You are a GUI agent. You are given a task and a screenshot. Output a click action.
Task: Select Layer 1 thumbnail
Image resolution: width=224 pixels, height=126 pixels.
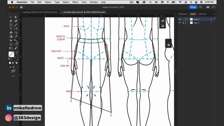pos(191,23)
